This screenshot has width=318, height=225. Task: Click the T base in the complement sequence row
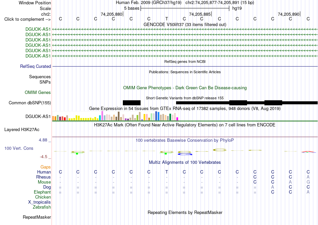click(166, 19)
